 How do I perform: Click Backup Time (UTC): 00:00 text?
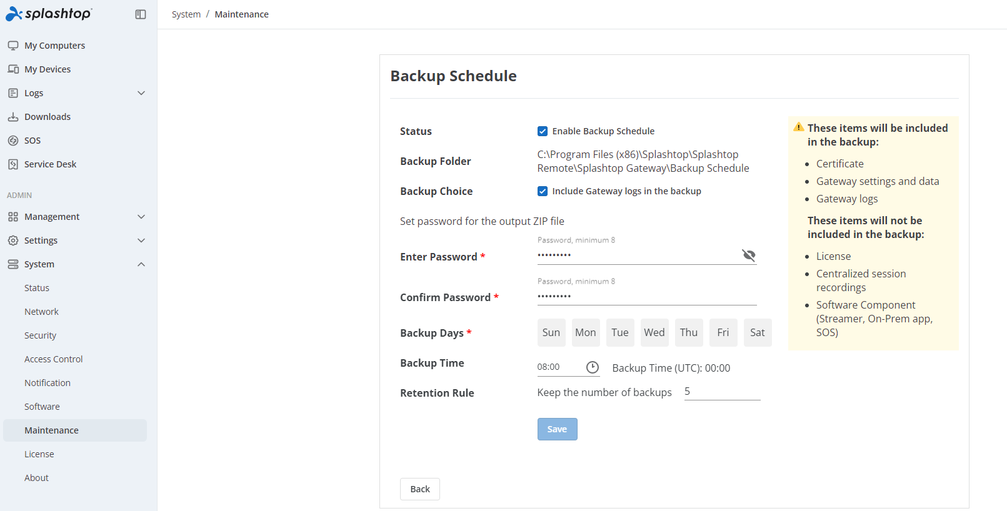coord(671,368)
